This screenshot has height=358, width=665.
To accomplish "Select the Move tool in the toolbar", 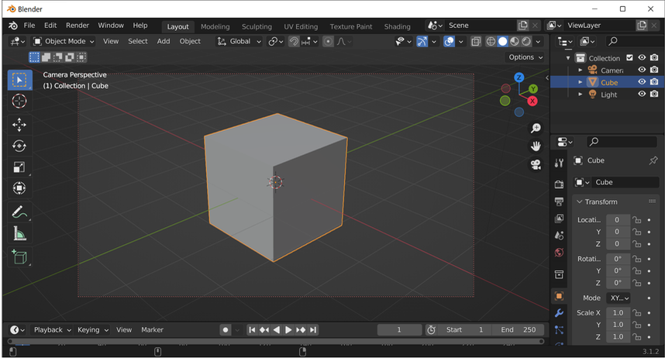I will point(19,124).
